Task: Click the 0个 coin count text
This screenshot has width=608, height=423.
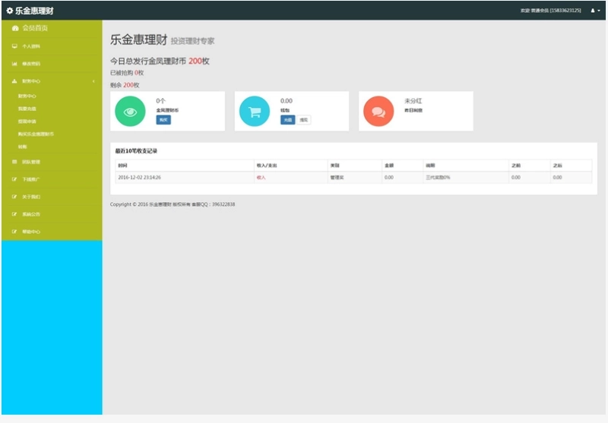Action: (x=160, y=101)
